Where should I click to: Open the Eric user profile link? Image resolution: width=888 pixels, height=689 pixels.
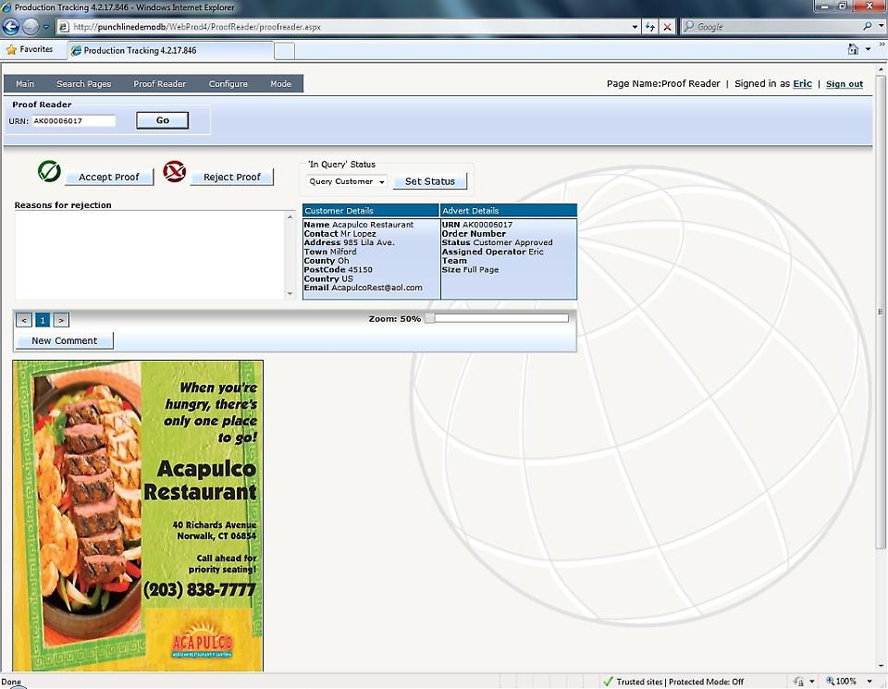803,84
